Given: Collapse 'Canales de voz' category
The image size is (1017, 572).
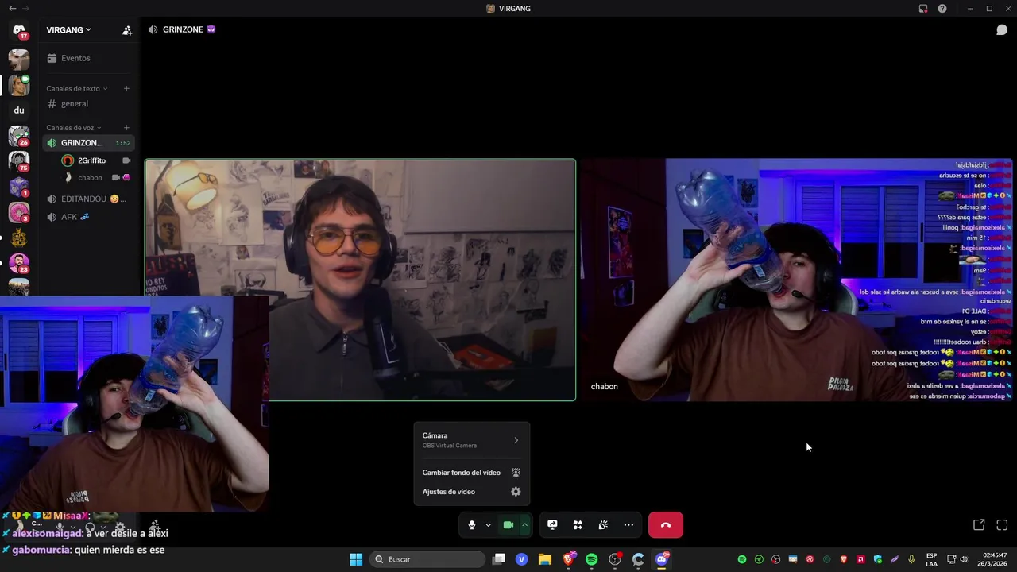Looking at the screenshot, I should pos(73,128).
